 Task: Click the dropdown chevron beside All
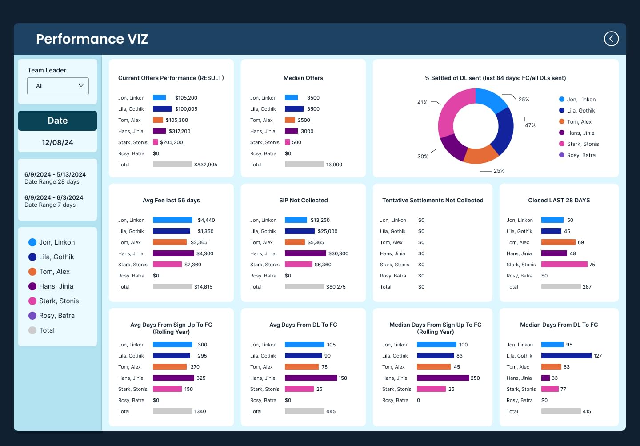(81, 86)
